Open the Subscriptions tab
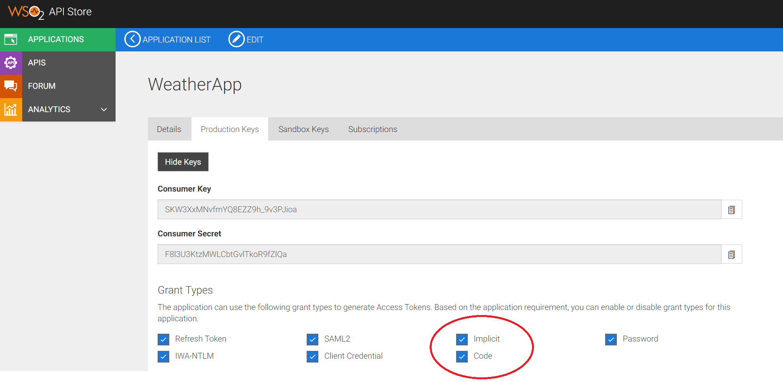The width and height of the screenshot is (783, 382). (x=372, y=129)
